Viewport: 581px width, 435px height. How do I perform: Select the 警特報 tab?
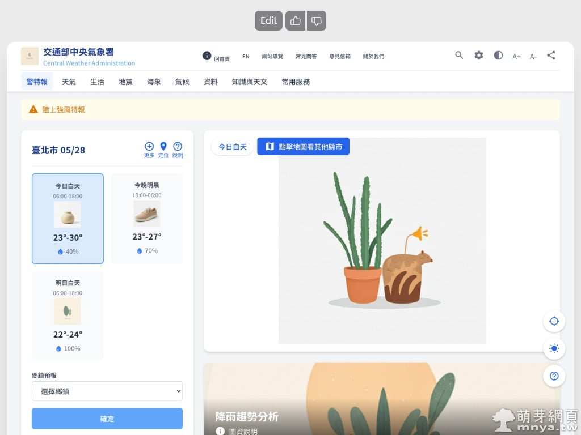point(37,82)
